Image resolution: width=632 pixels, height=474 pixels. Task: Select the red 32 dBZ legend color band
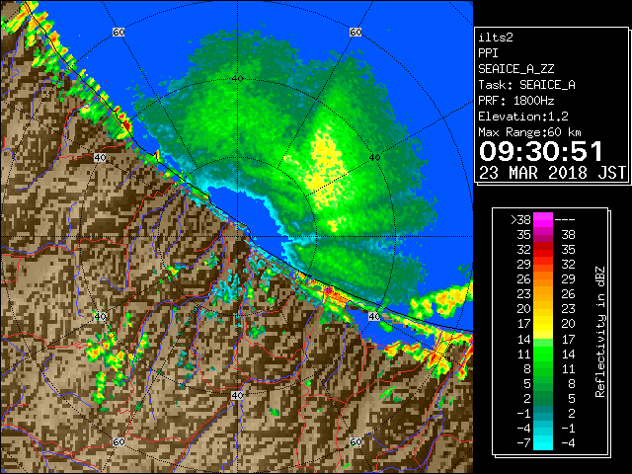click(x=543, y=250)
